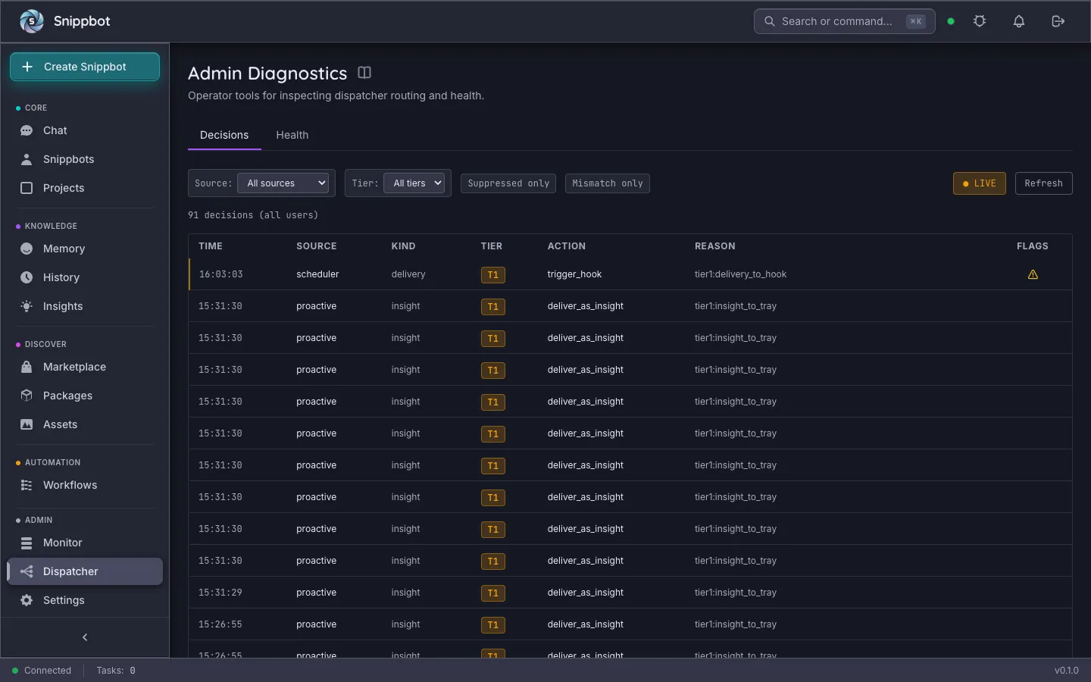
Task: Click the SOURCE column header
Action: pos(317,246)
